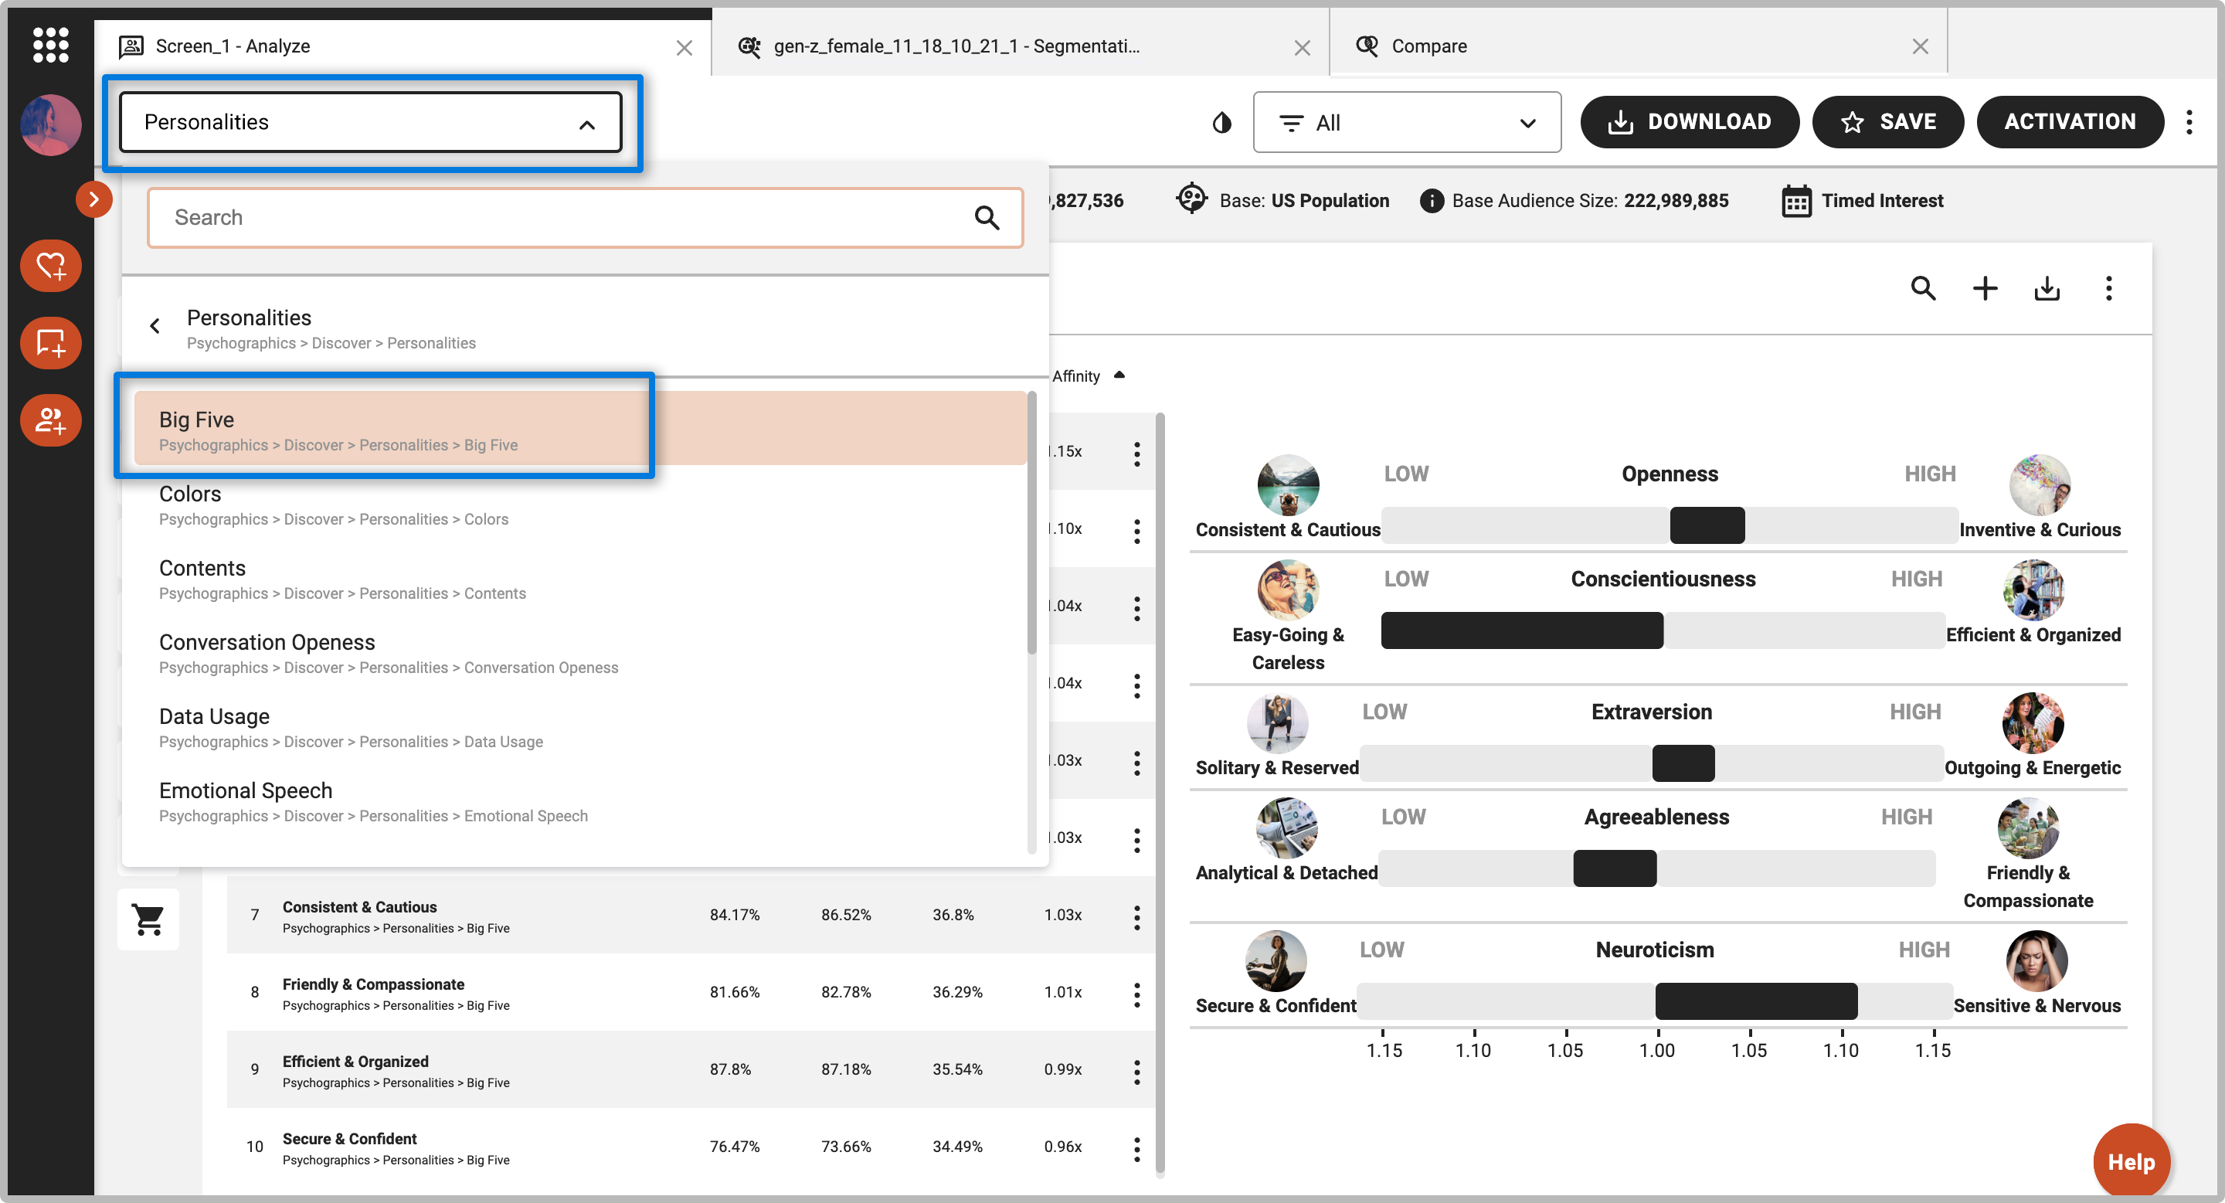Viewport: 2225px width, 1203px height.
Task: Click the heart-plus sidebar icon
Action: click(x=50, y=266)
